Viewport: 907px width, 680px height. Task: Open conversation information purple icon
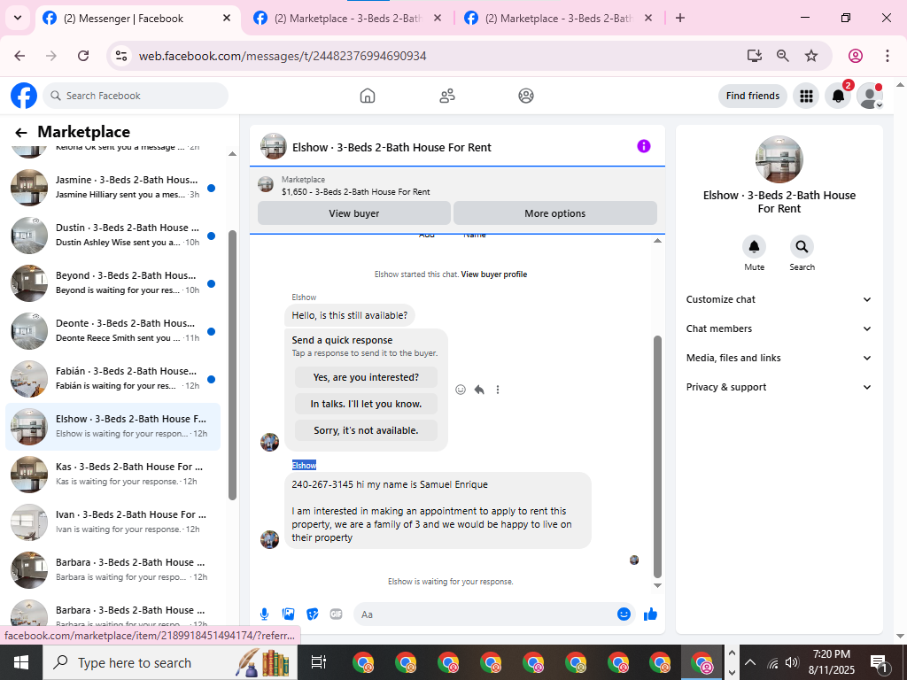(x=644, y=146)
